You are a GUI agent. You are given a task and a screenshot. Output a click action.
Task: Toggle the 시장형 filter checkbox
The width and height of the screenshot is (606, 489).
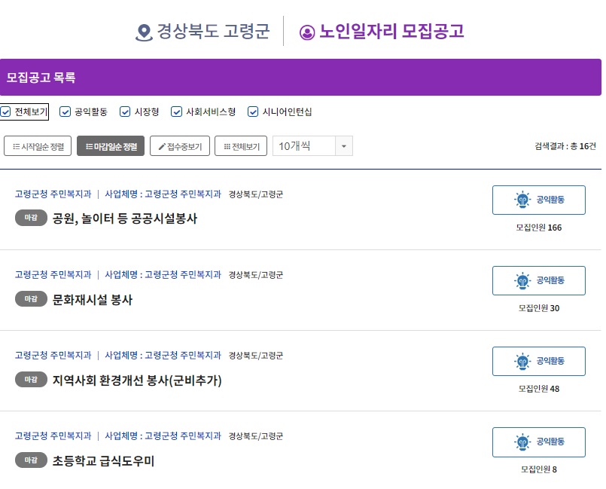pyautogui.click(x=125, y=112)
